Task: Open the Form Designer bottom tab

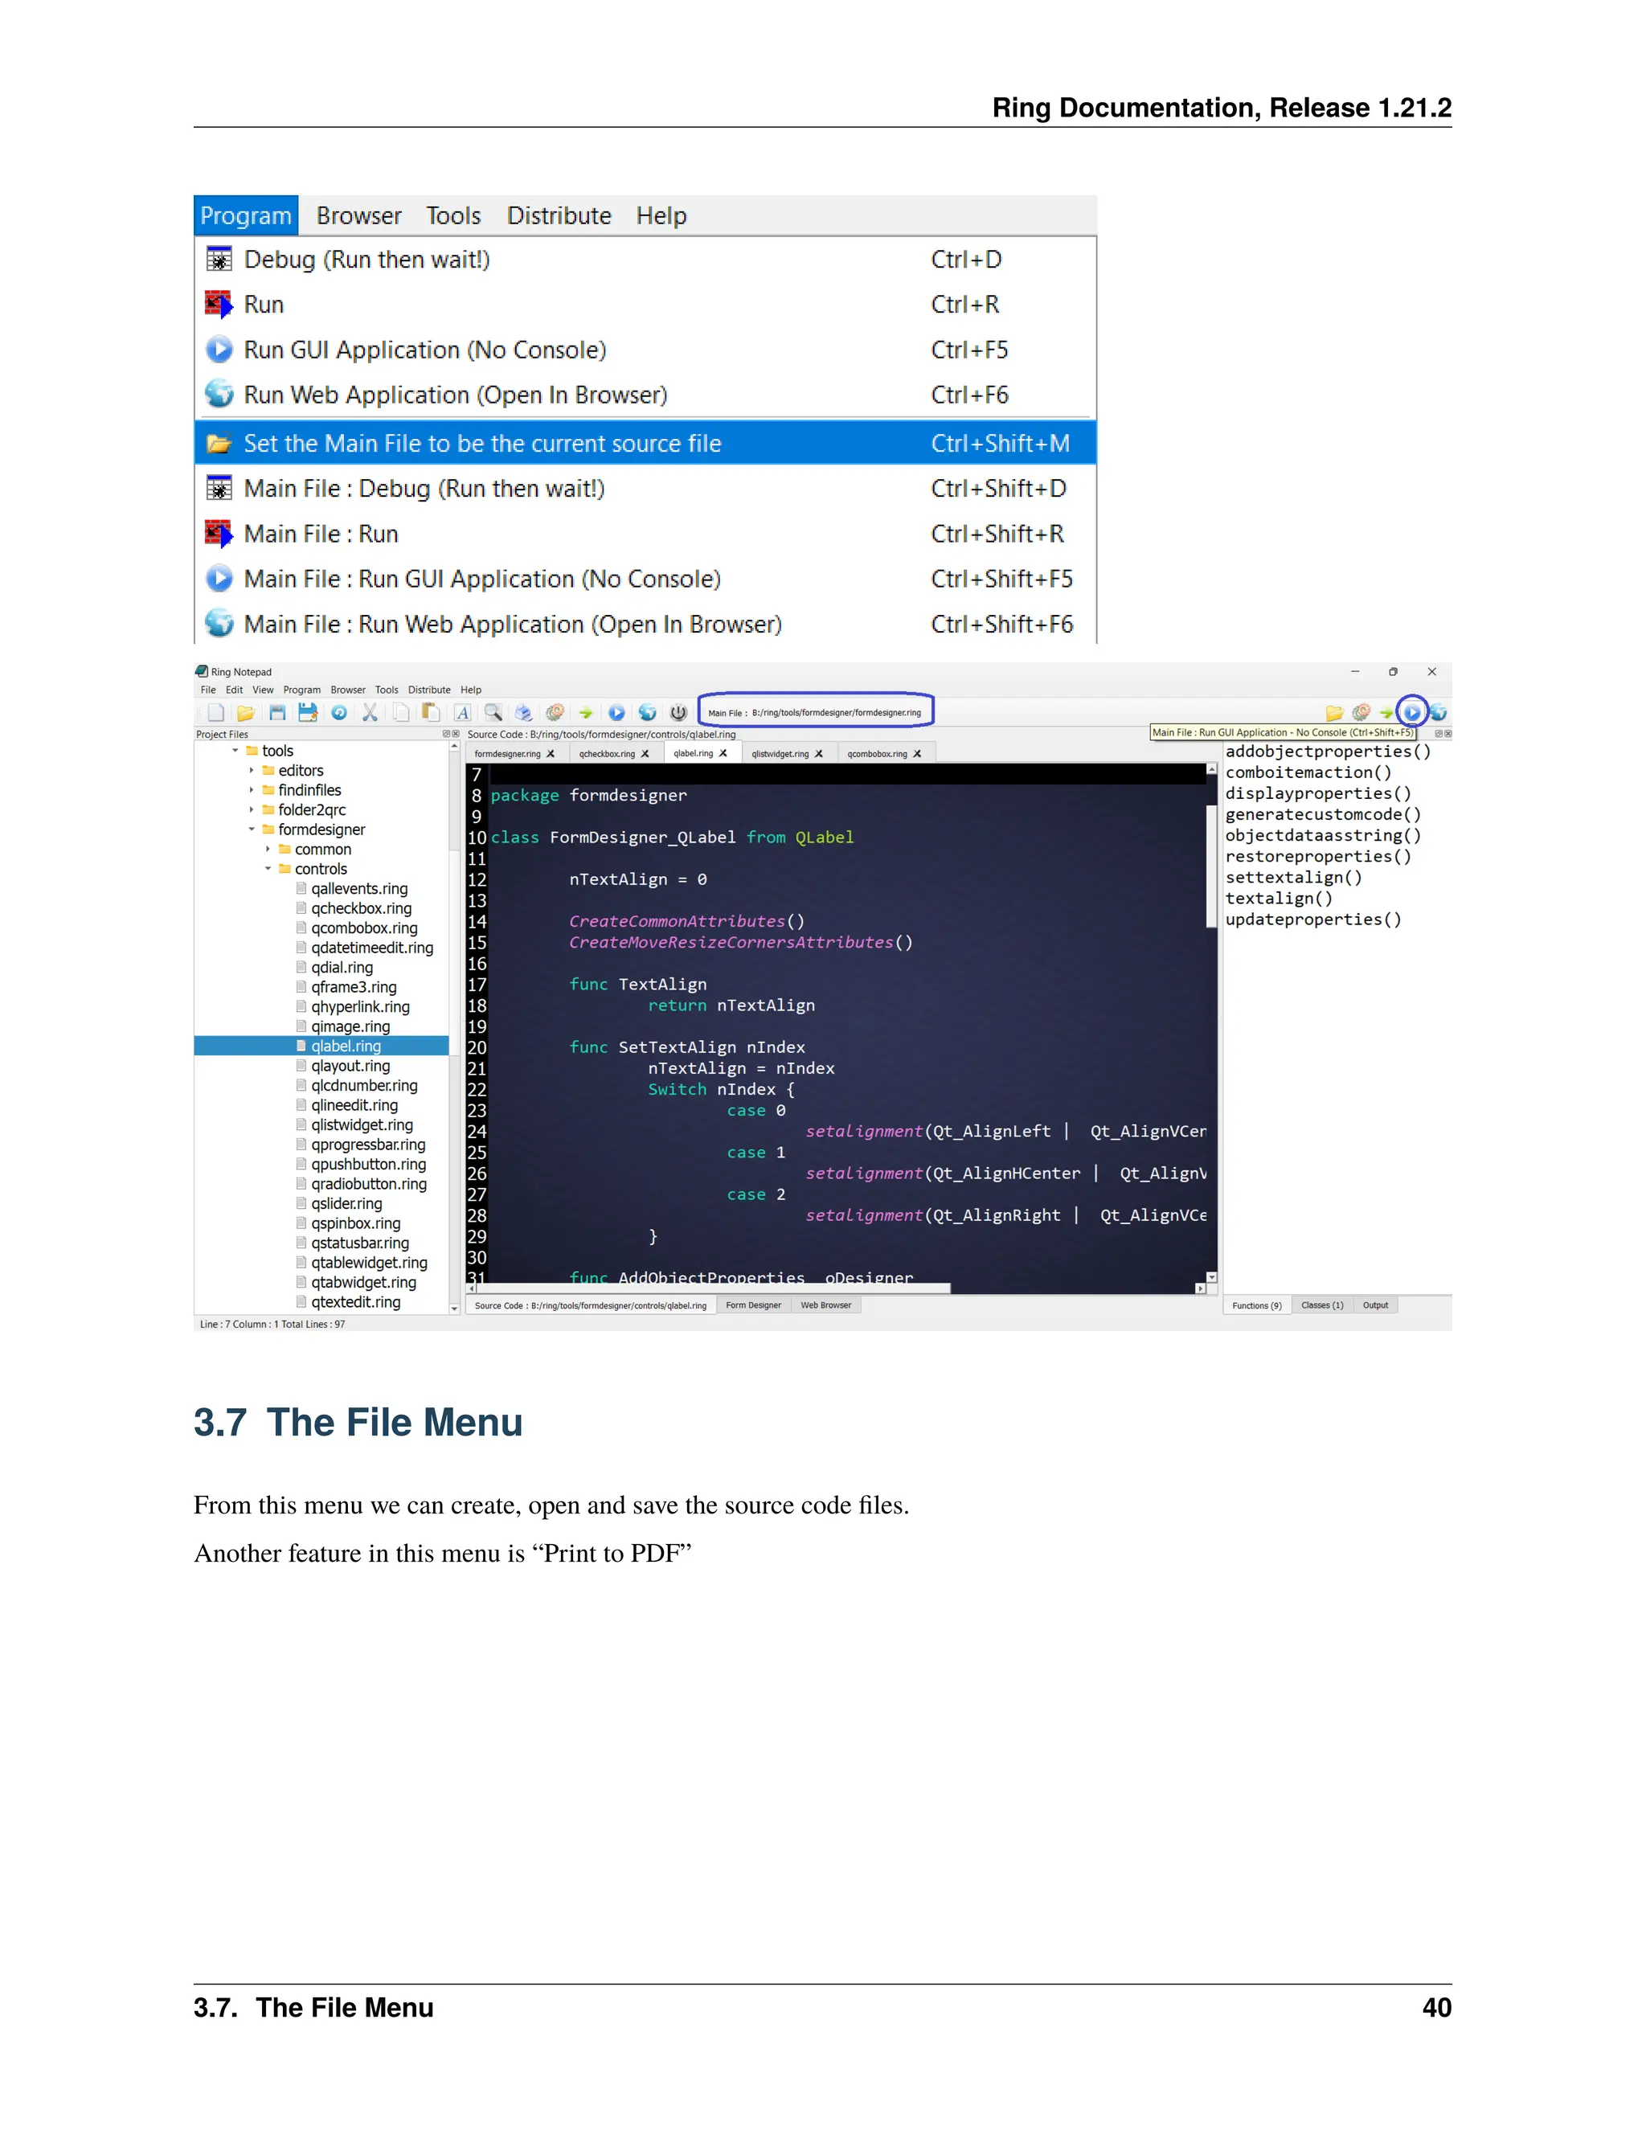Action: 753,1305
